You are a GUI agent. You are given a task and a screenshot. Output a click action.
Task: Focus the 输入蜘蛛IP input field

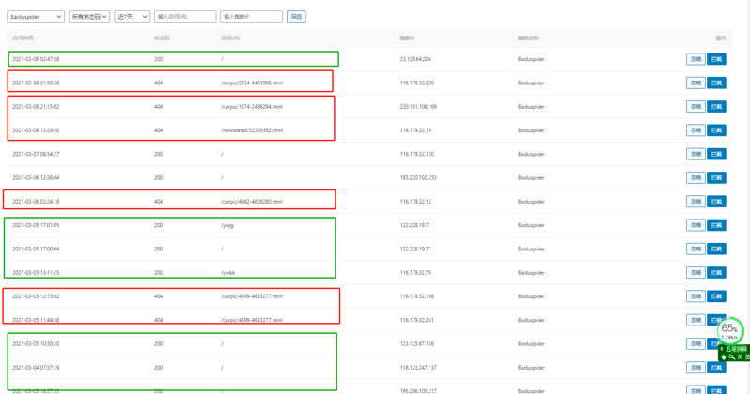251,17
